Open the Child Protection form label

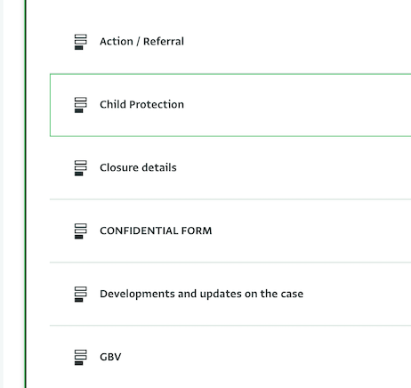(141, 104)
